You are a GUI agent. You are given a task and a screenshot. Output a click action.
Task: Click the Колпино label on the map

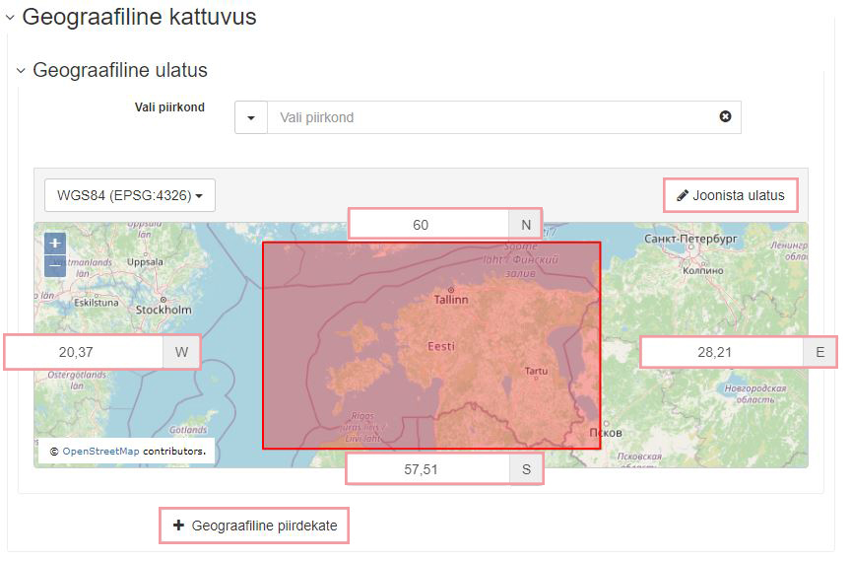tap(703, 270)
